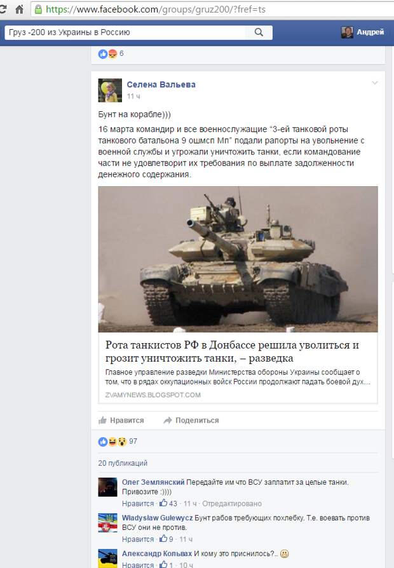Screen dimensions: 394x568
Task: Open Олег Землянский's profile link
Action: (x=153, y=482)
